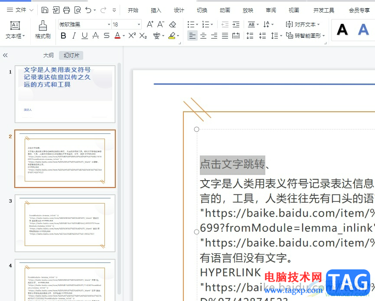Click the distributed alignment icon
Image resolution: width=375 pixels, height=301 pixels.
[x=236, y=36]
